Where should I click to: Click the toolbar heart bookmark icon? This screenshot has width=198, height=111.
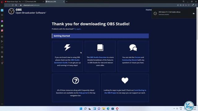(x=189, y=5)
